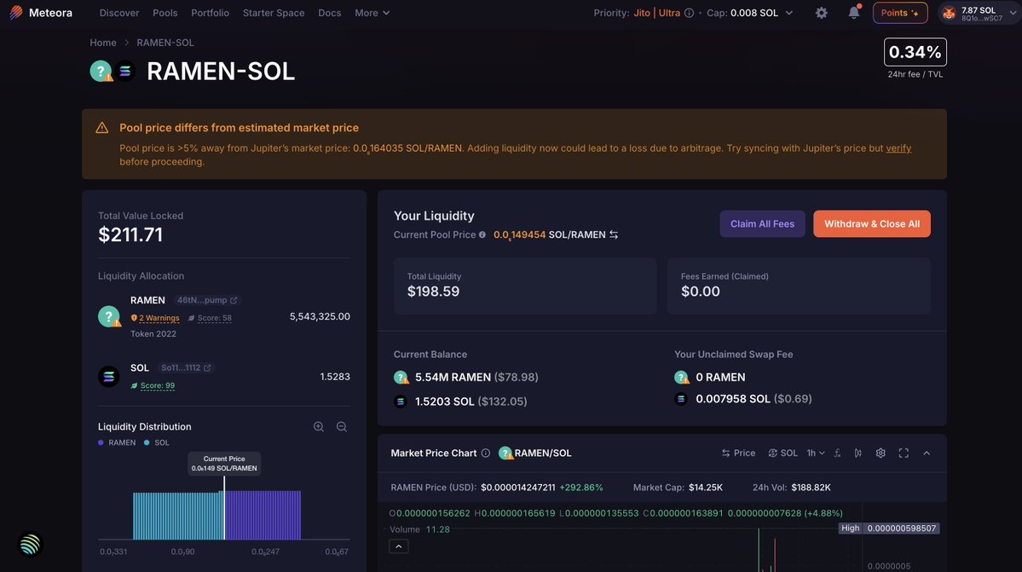Open the Pools tab

(x=165, y=13)
